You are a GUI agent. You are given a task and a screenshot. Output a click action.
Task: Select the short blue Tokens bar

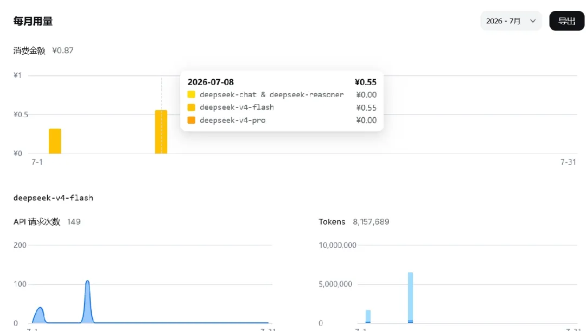[x=368, y=316]
